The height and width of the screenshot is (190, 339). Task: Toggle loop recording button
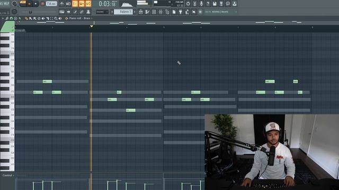click(88, 4)
